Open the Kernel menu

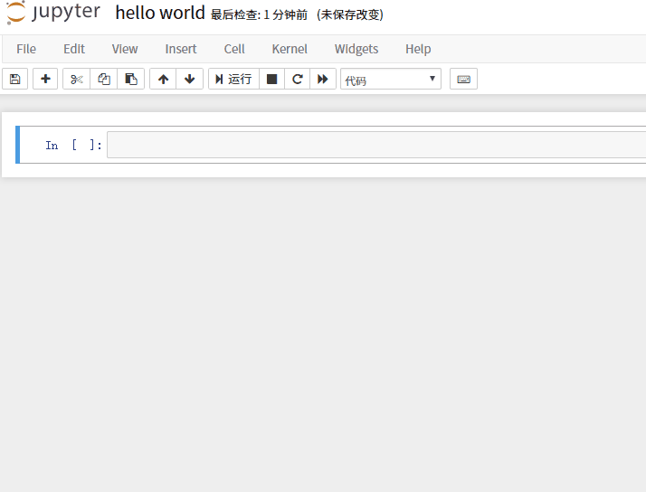[x=290, y=49]
